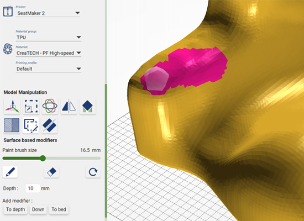Select the lay flat on bed tool
The height and width of the screenshot is (221, 304).
(87, 107)
